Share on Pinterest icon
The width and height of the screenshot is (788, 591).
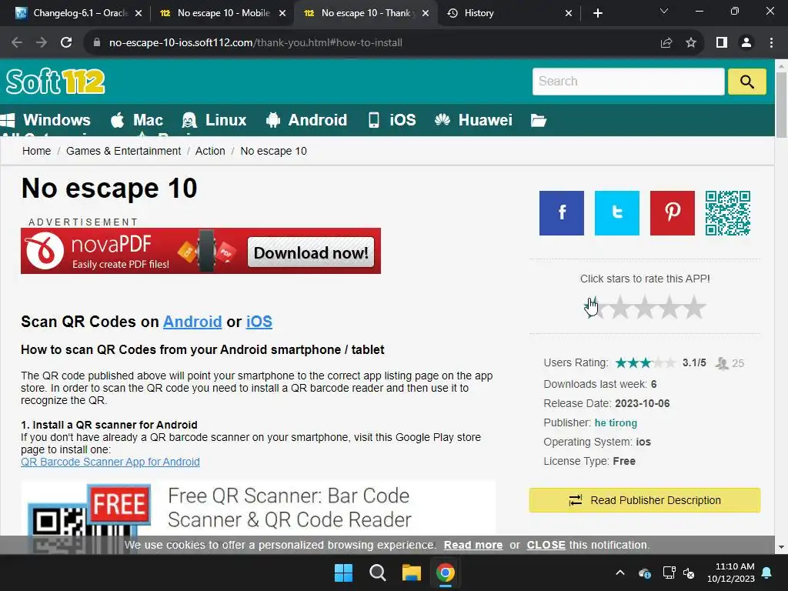click(672, 212)
